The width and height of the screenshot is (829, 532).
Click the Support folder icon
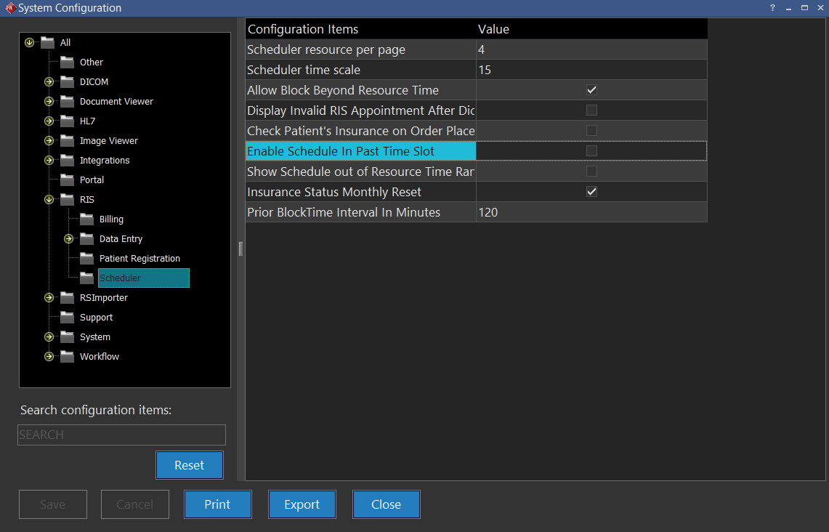67,317
